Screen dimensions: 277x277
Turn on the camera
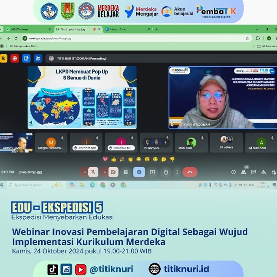click(x=113, y=172)
